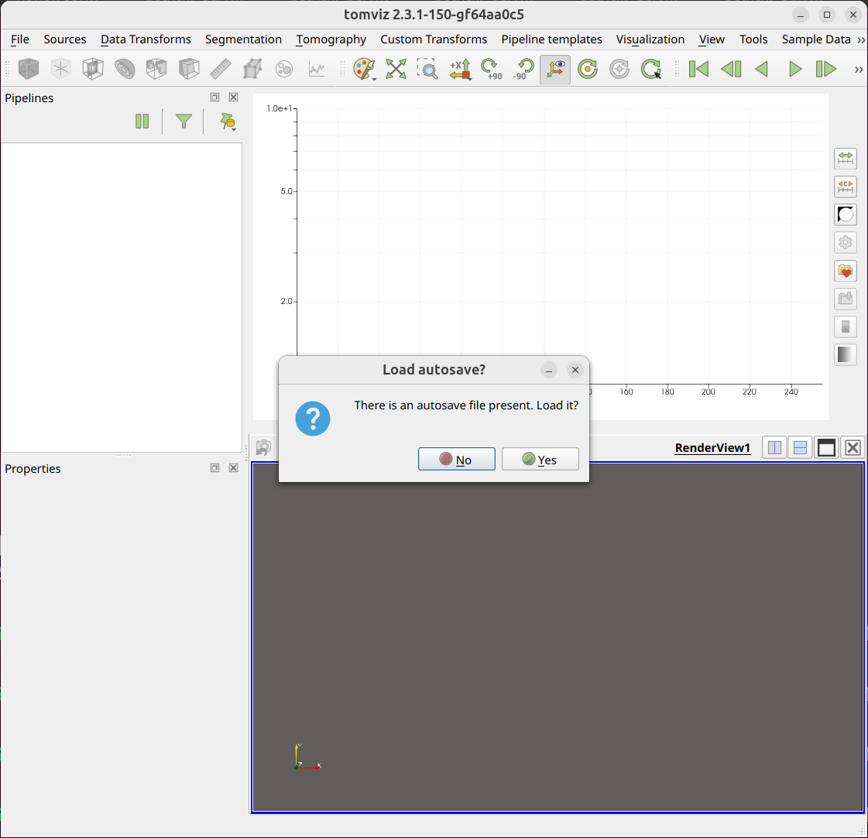This screenshot has width=868, height=838.
Task: Float the Pipelines panel
Action: [214, 97]
